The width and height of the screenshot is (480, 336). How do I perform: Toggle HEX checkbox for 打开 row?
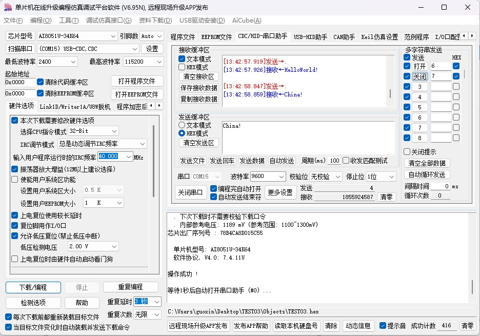tap(456, 66)
